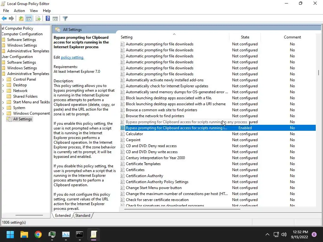Viewport: 323px width, 242px height.
Task: Open Help via the question mark icon
Action: point(48,19)
